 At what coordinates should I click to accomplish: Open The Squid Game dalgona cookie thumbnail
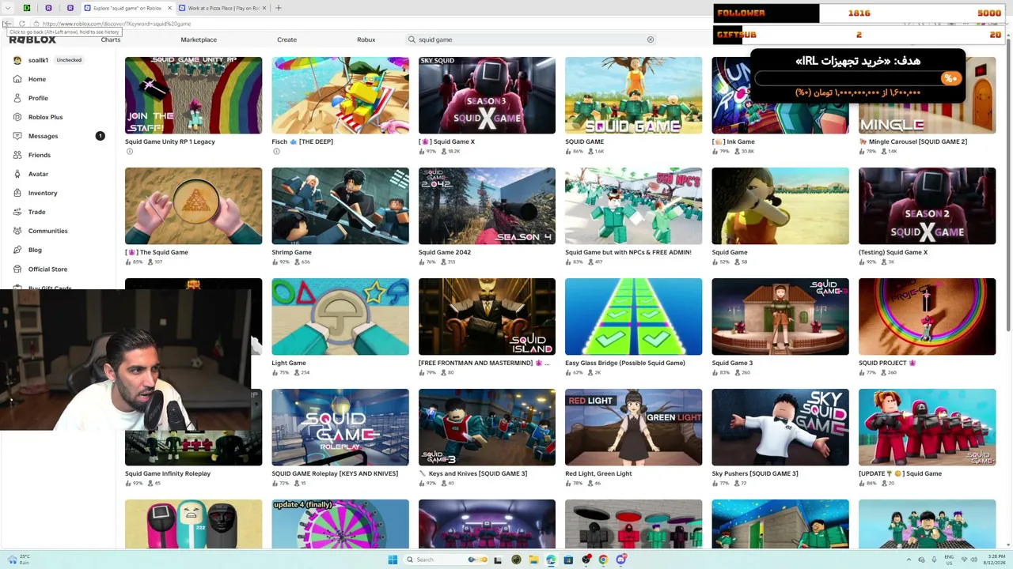coord(193,205)
